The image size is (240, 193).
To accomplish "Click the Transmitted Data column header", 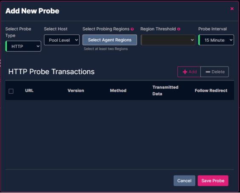I will [x=166, y=90].
